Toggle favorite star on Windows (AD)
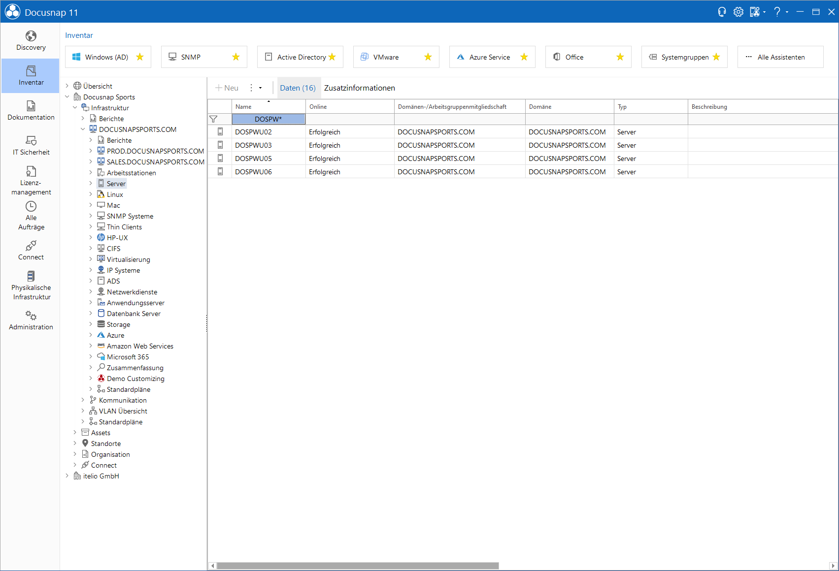This screenshot has height=571, width=839. point(140,57)
